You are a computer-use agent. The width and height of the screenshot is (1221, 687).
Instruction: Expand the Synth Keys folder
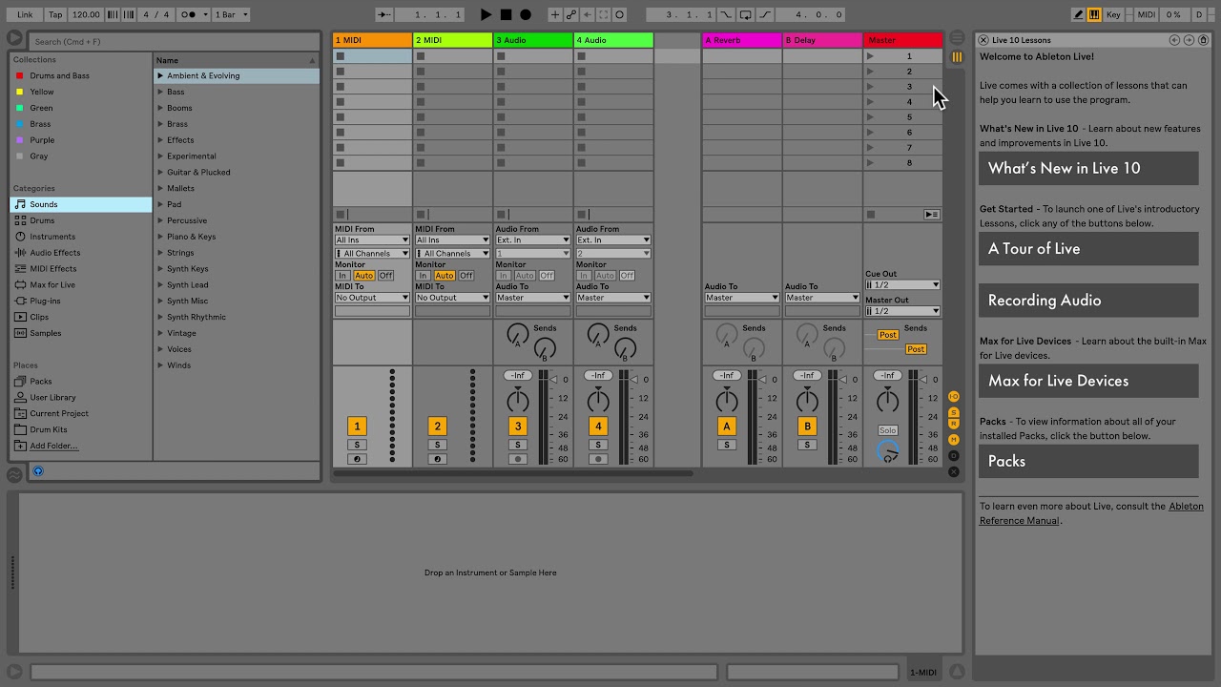(x=160, y=269)
